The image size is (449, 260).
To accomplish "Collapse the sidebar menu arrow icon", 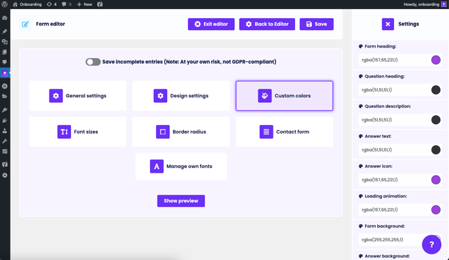I will coord(5,175).
